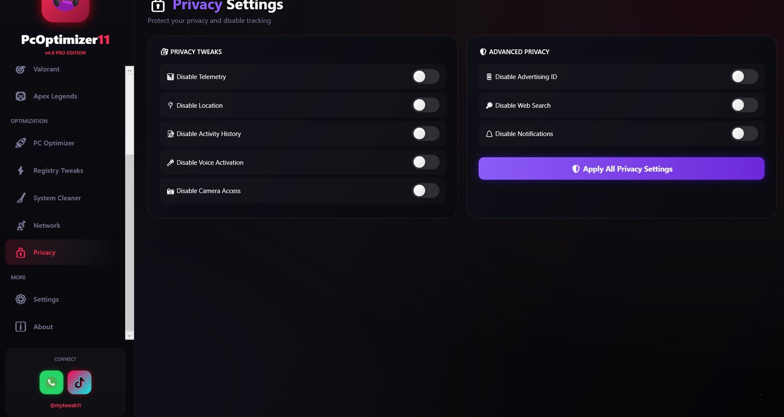The height and width of the screenshot is (417, 784).
Task: Open the Network menu item
Action: click(x=47, y=226)
